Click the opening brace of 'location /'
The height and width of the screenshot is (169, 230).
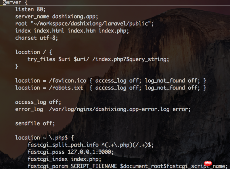[51, 52]
